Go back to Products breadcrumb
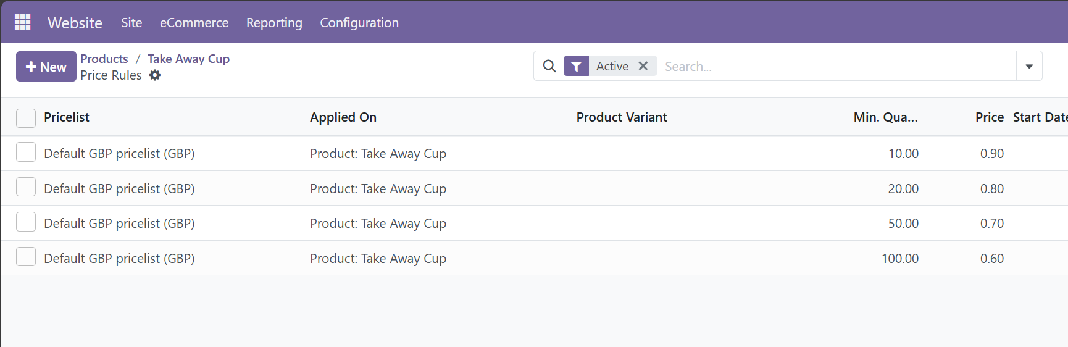The width and height of the screenshot is (1068, 347). click(x=104, y=59)
